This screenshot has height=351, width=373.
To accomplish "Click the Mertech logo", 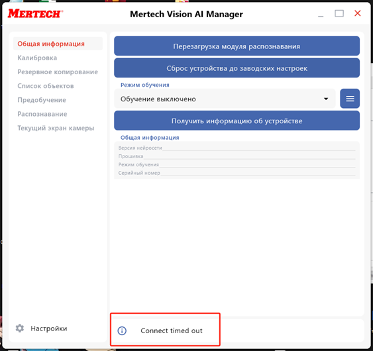I will pyautogui.click(x=35, y=13).
